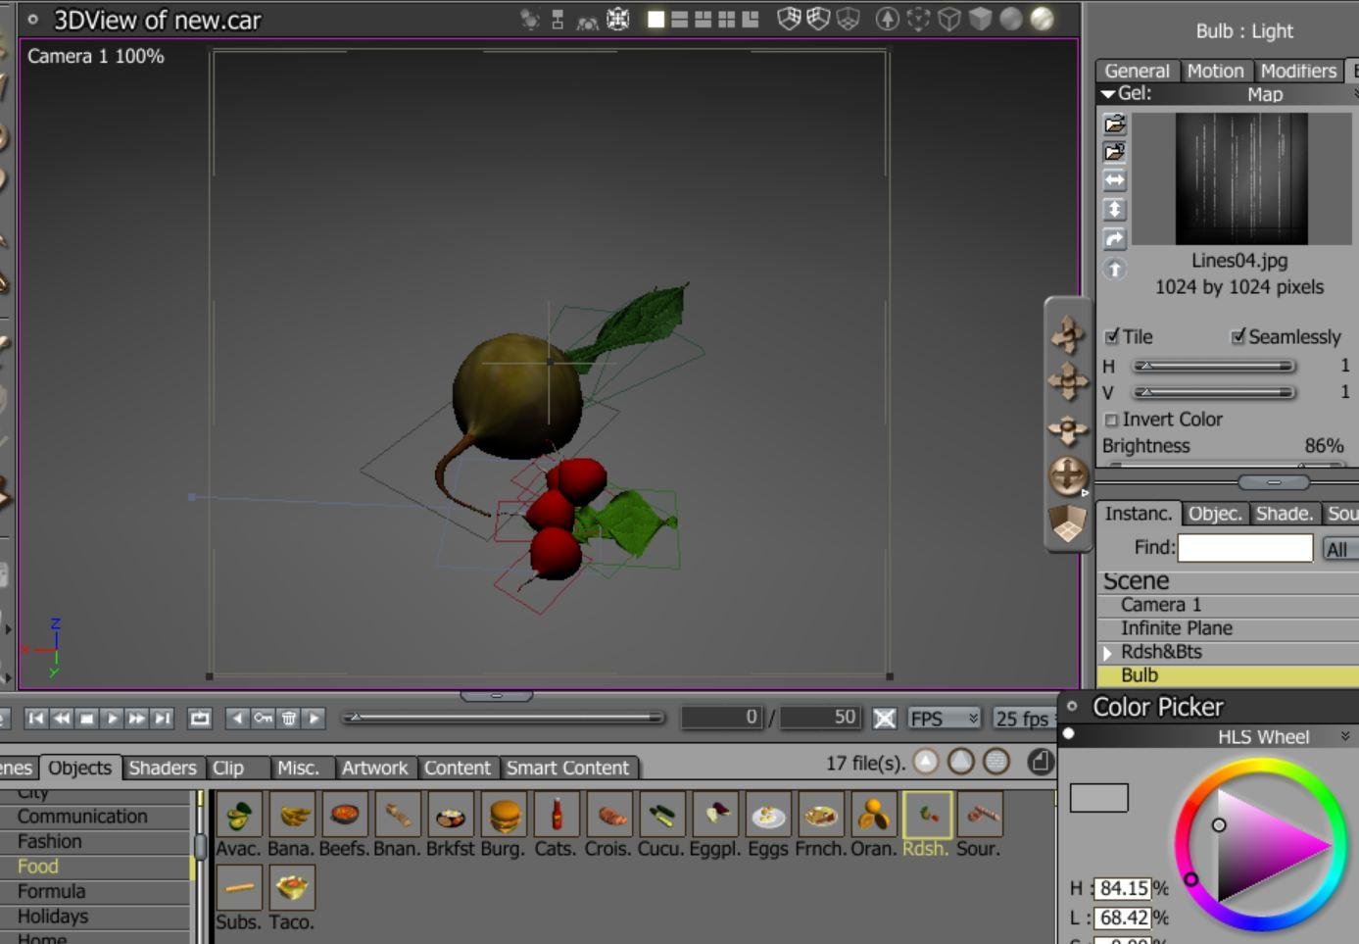Select the Taco. object thumbnail
1359x944 pixels.
[x=292, y=888]
